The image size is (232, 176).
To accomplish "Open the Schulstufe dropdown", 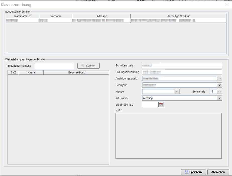I will coord(219,92).
